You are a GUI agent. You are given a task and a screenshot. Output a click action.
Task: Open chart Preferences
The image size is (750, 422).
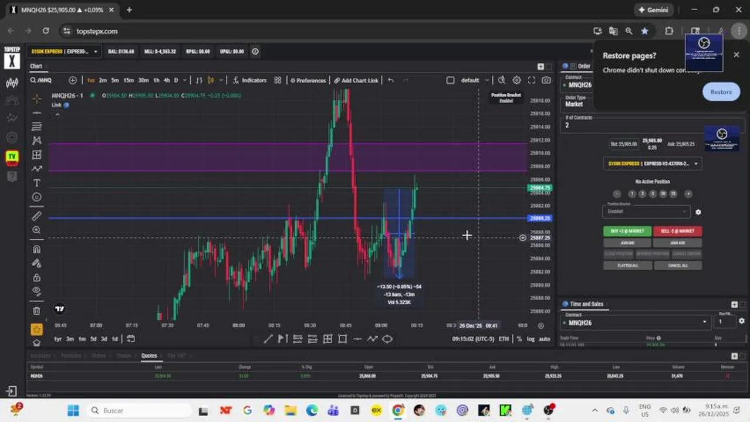(308, 80)
